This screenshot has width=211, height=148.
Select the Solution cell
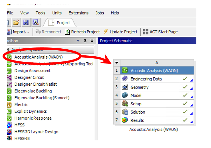pyautogui.click(x=157, y=112)
